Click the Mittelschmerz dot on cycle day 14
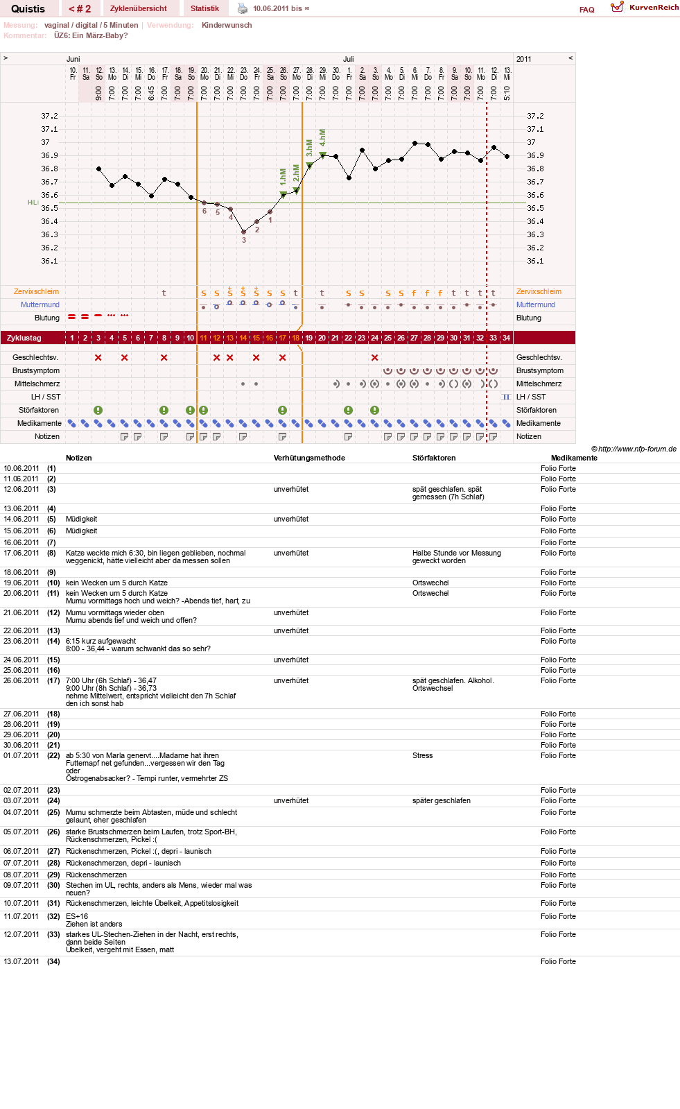The width and height of the screenshot is (680, 1109). pyautogui.click(x=243, y=384)
